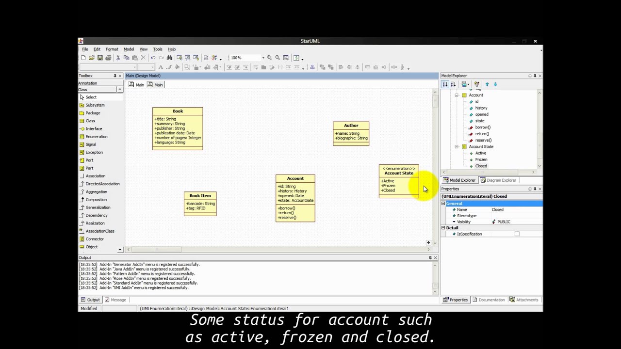Select Frozen literal in Model Explorer
This screenshot has height=349, width=621.
[x=481, y=159]
